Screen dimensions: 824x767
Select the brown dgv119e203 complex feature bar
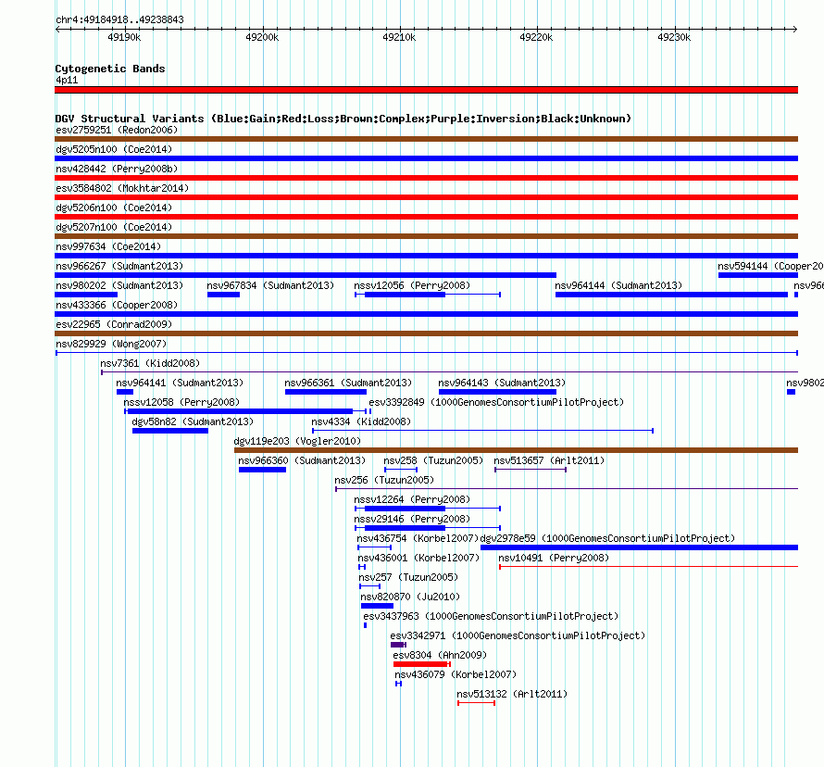click(516, 450)
